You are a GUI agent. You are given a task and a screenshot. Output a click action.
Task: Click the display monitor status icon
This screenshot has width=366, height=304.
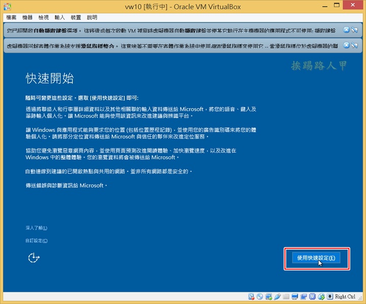pos(295,296)
